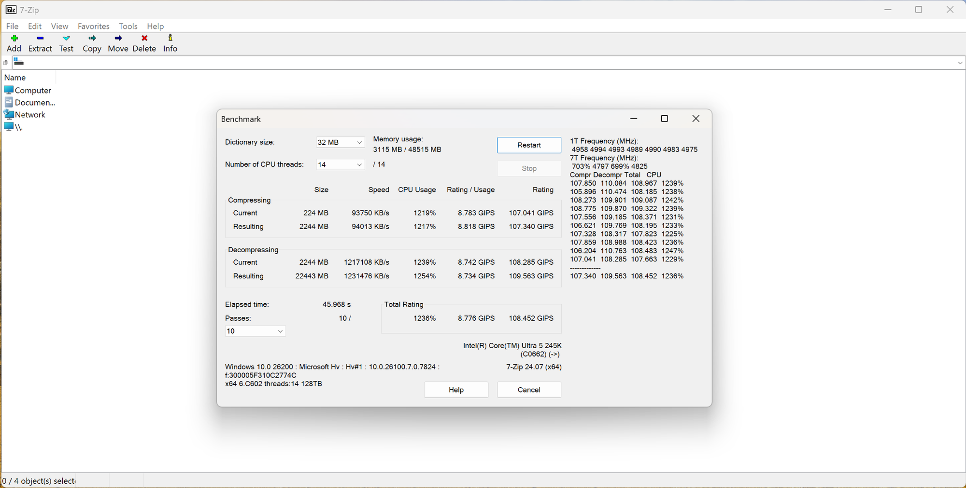This screenshot has width=966, height=488.
Task: Click the red Delete icon
Action: pyautogui.click(x=144, y=39)
